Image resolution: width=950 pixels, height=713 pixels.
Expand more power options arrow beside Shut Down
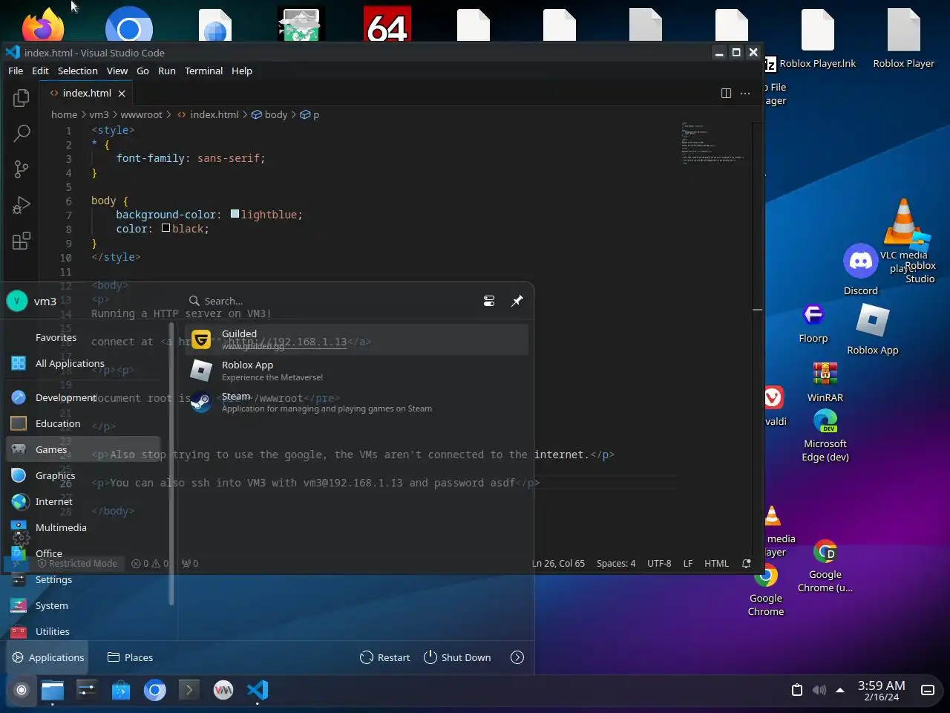[x=517, y=657]
